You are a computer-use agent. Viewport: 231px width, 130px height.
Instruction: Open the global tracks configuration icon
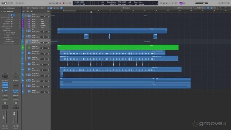point(48,11)
